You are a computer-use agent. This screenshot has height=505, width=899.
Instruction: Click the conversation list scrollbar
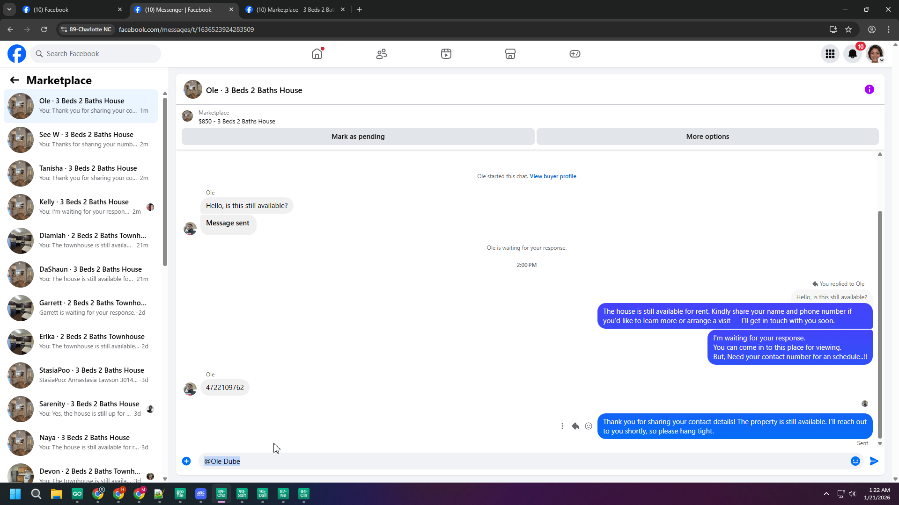[x=165, y=181]
